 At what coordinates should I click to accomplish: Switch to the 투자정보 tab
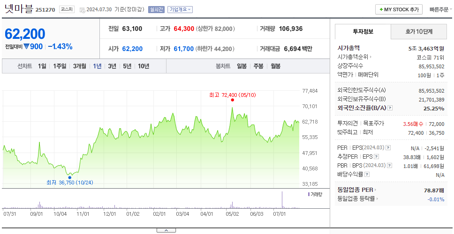pos(363,32)
